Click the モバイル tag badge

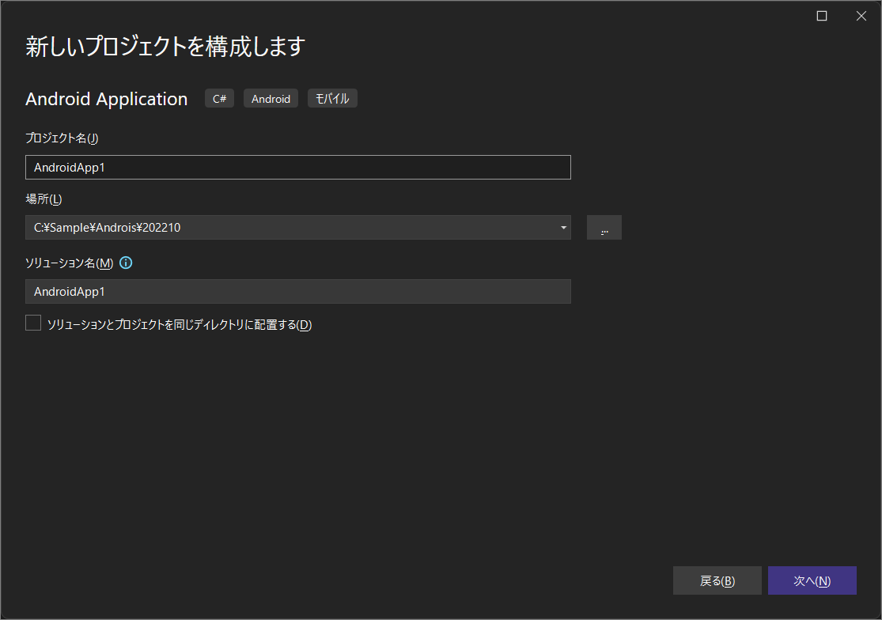pyautogui.click(x=332, y=98)
